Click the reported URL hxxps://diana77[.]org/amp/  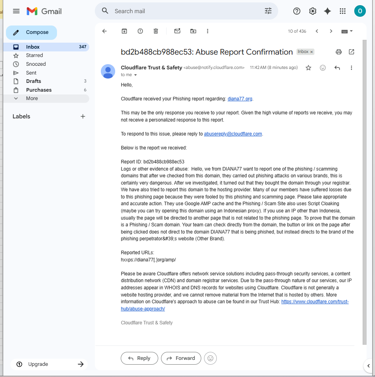tap(148, 260)
